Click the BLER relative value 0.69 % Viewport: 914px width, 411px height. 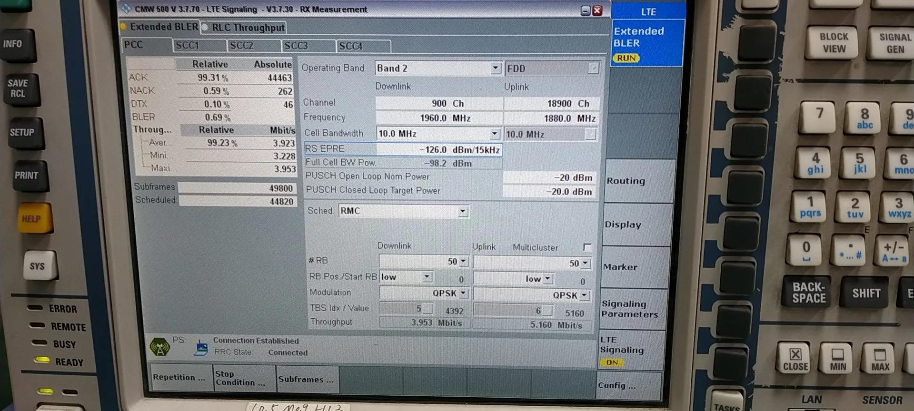coord(218,117)
